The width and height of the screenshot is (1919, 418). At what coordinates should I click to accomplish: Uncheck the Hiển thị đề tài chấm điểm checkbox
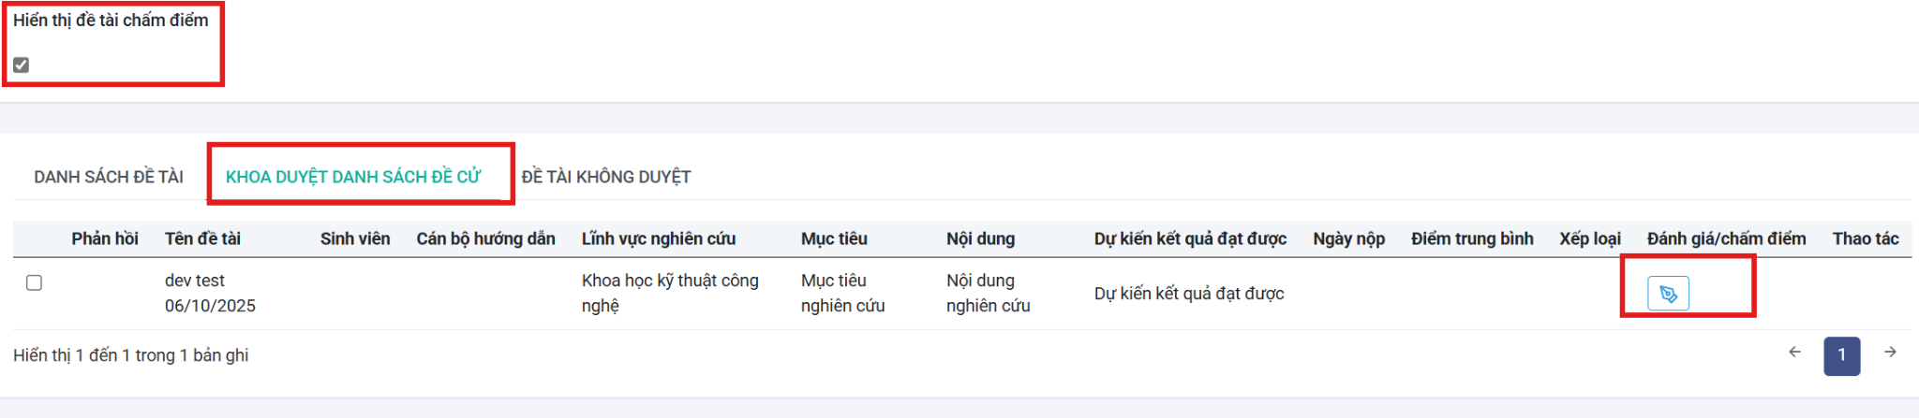pyautogui.click(x=22, y=65)
